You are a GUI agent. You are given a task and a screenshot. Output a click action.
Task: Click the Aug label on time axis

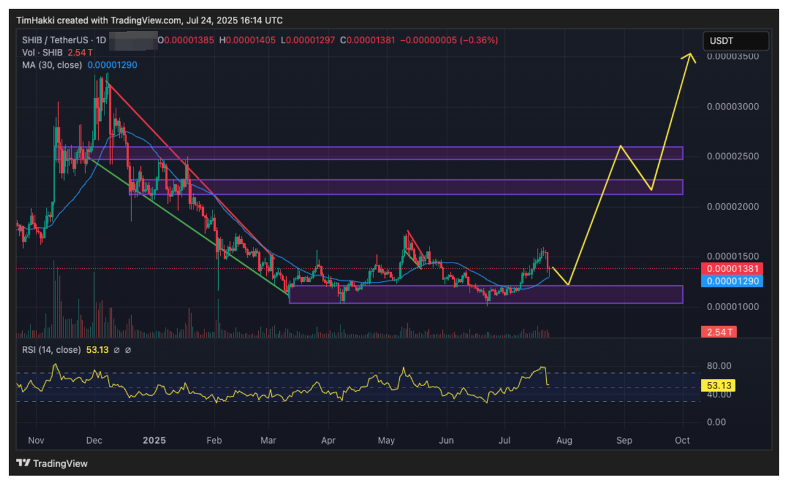[564, 441]
